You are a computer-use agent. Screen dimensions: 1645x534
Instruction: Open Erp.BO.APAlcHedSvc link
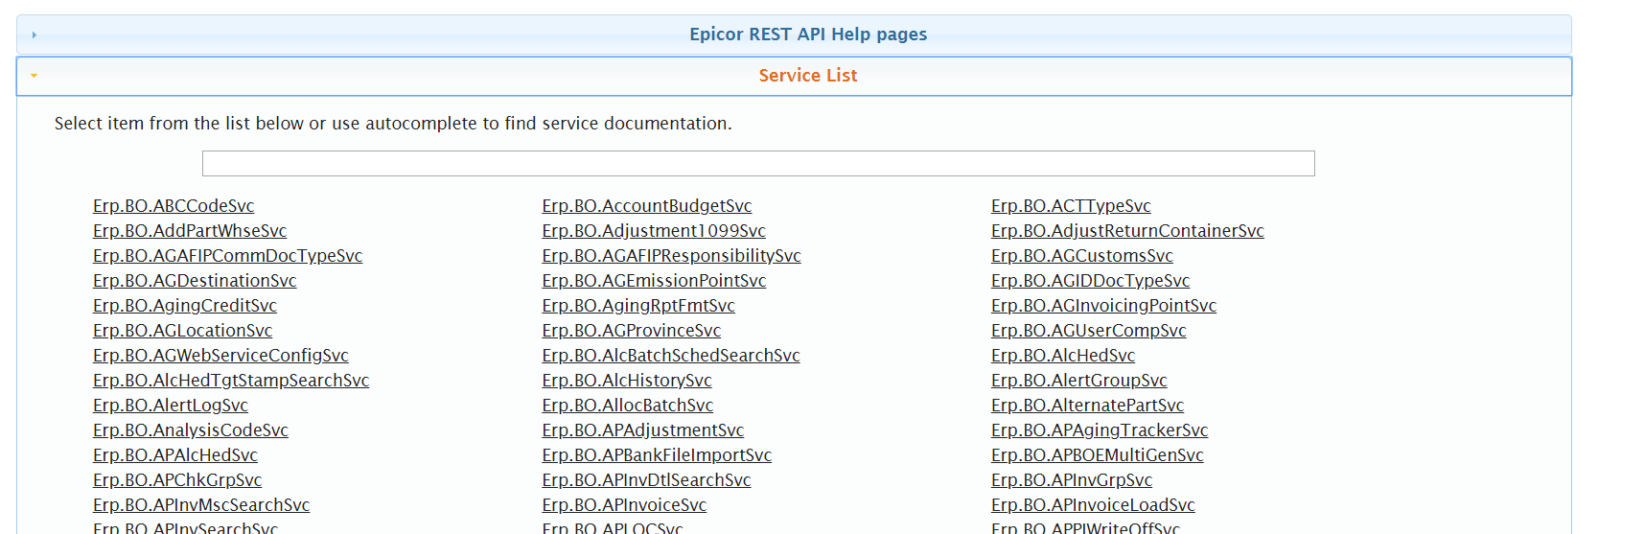click(175, 455)
